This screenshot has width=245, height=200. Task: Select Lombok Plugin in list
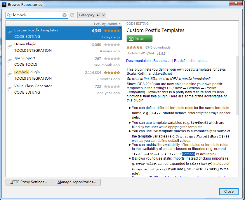click(64, 75)
